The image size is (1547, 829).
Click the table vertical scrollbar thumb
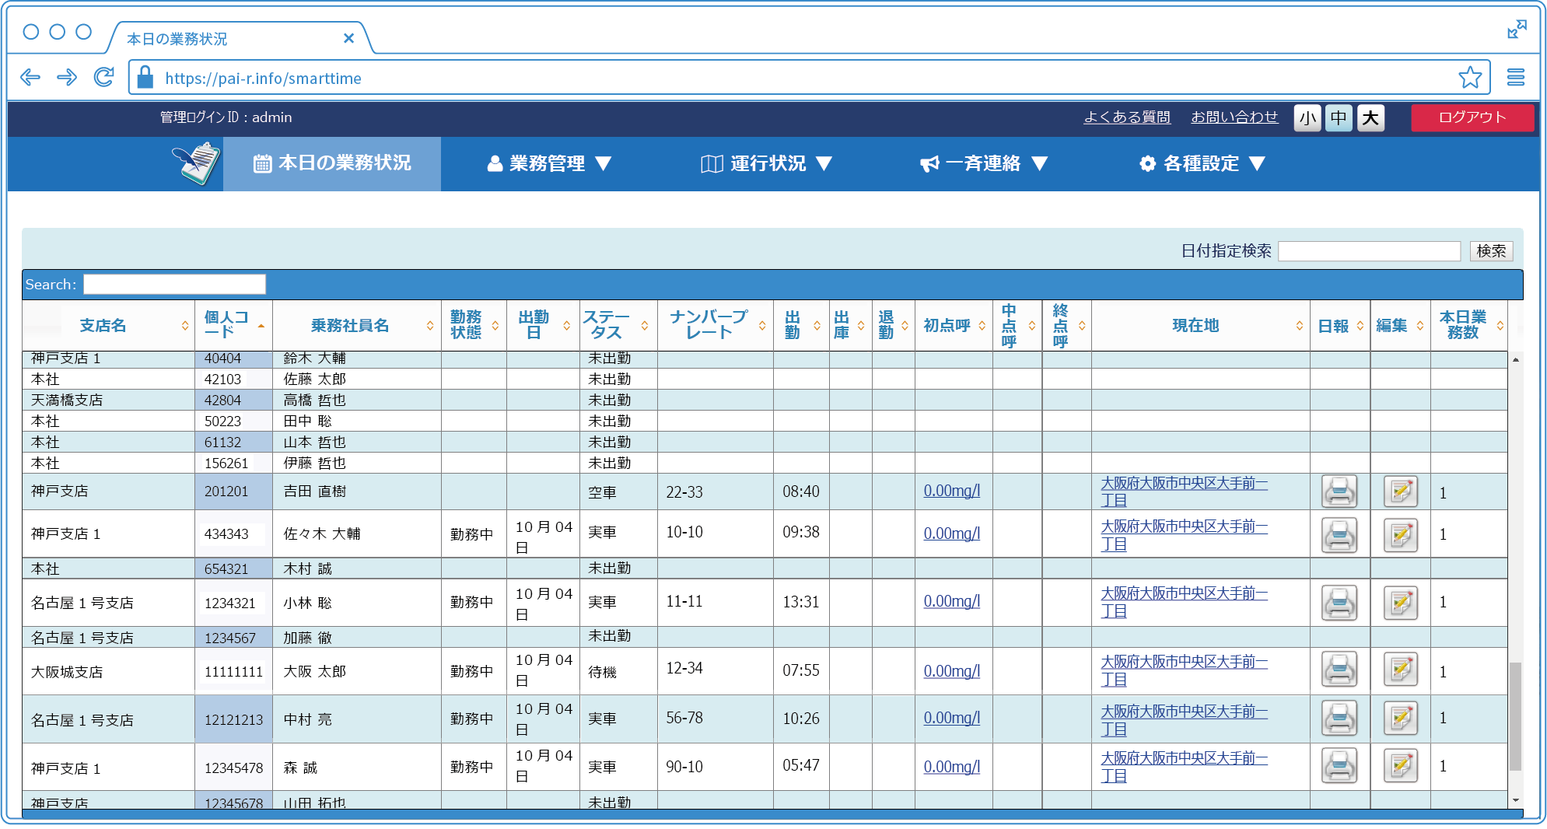tap(1515, 715)
